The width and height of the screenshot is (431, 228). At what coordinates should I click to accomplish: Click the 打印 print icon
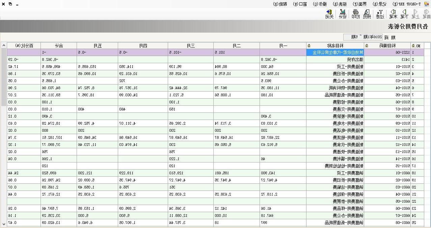click(356, 14)
